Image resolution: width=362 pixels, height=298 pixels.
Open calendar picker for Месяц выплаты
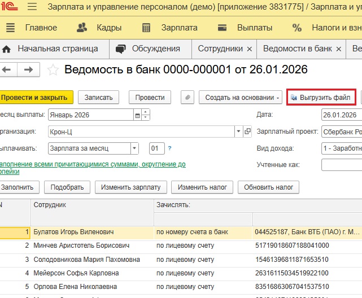(137, 115)
